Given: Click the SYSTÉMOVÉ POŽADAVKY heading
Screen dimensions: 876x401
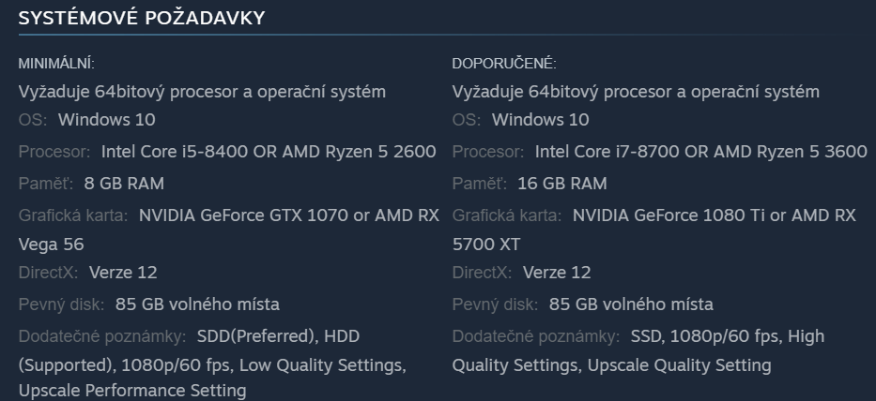Looking at the screenshot, I should pyautogui.click(x=142, y=17).
